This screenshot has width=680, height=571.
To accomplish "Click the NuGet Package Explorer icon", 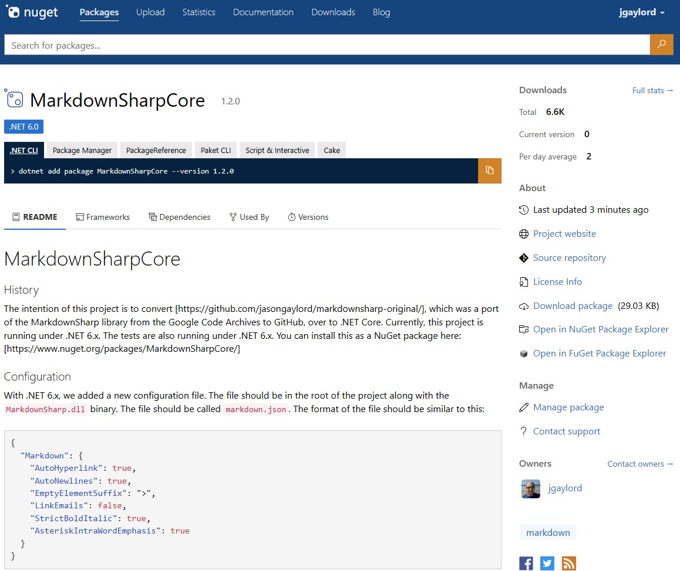I will pos(523,329).
